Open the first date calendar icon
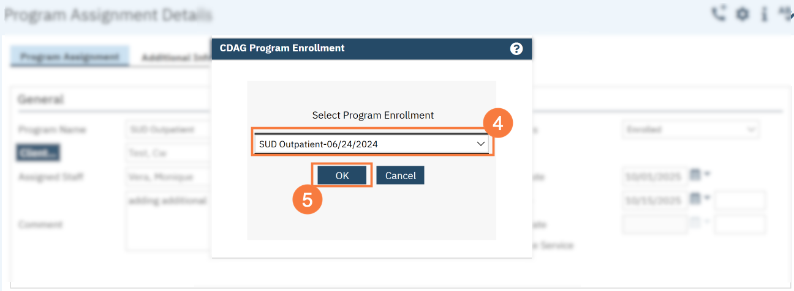 (695, 175)
